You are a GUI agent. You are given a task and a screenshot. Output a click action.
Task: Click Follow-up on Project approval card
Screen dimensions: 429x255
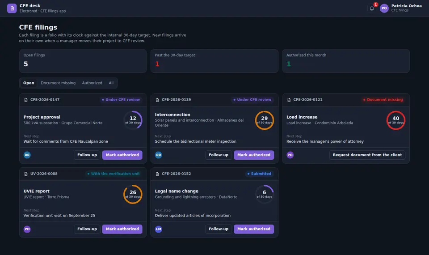point(87,155)
